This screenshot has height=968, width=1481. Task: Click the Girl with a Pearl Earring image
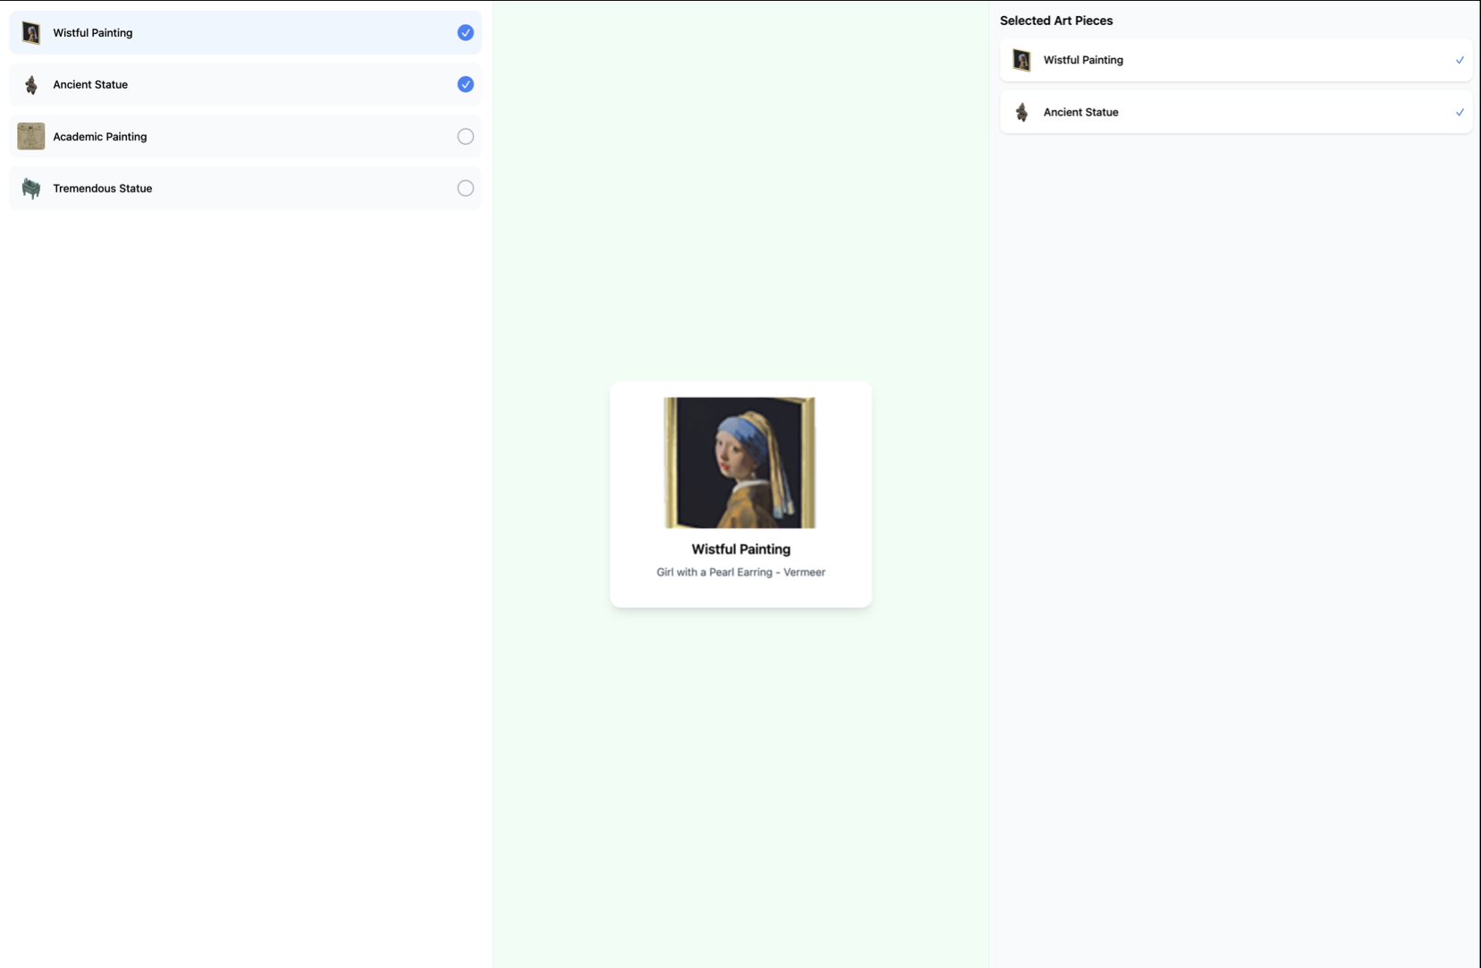tap(740, 462)
